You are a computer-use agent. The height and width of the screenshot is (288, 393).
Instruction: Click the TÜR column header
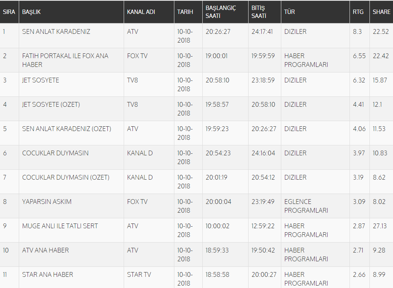click(290, 12)
